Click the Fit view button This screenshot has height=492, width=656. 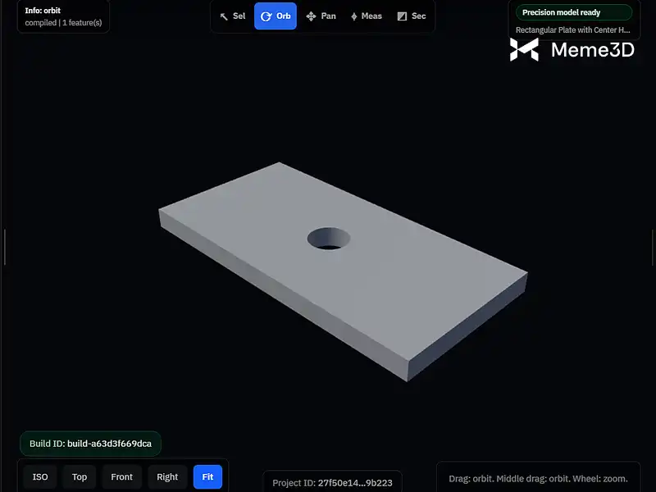(208, 477)
